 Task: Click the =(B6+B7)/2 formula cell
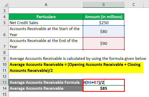103,82
